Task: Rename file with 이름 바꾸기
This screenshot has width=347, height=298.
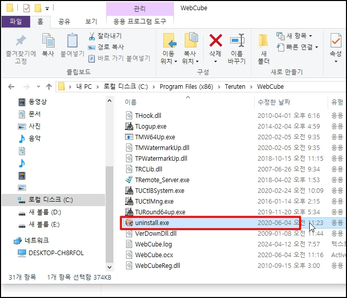Action: 237,48
